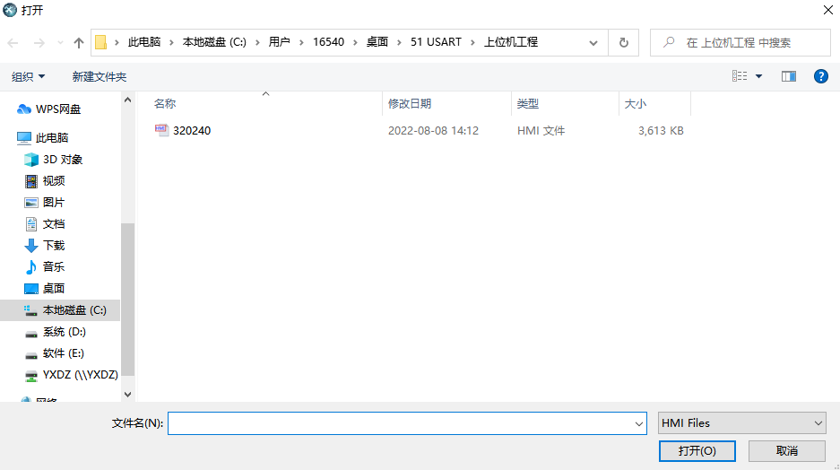Open 视频 folder in sidebar
The image size is (840, 470).
[x=54, y=180]
